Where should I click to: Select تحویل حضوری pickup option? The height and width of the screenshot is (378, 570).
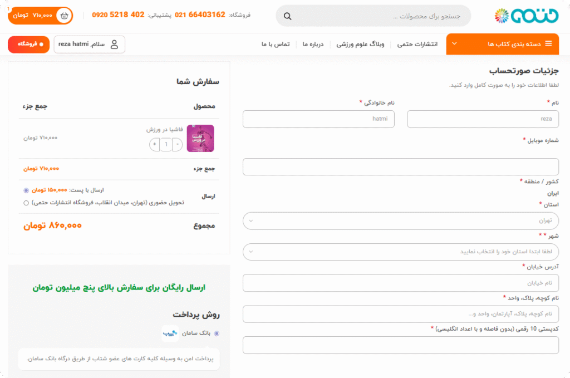click(26, 203)
